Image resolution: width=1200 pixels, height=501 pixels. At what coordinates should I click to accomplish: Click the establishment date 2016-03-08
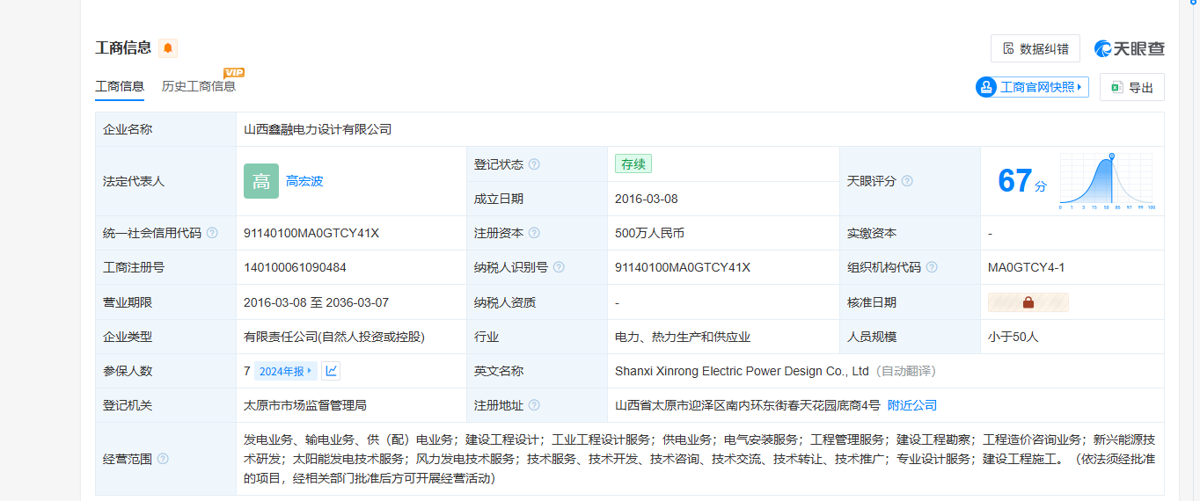(647, 199)
